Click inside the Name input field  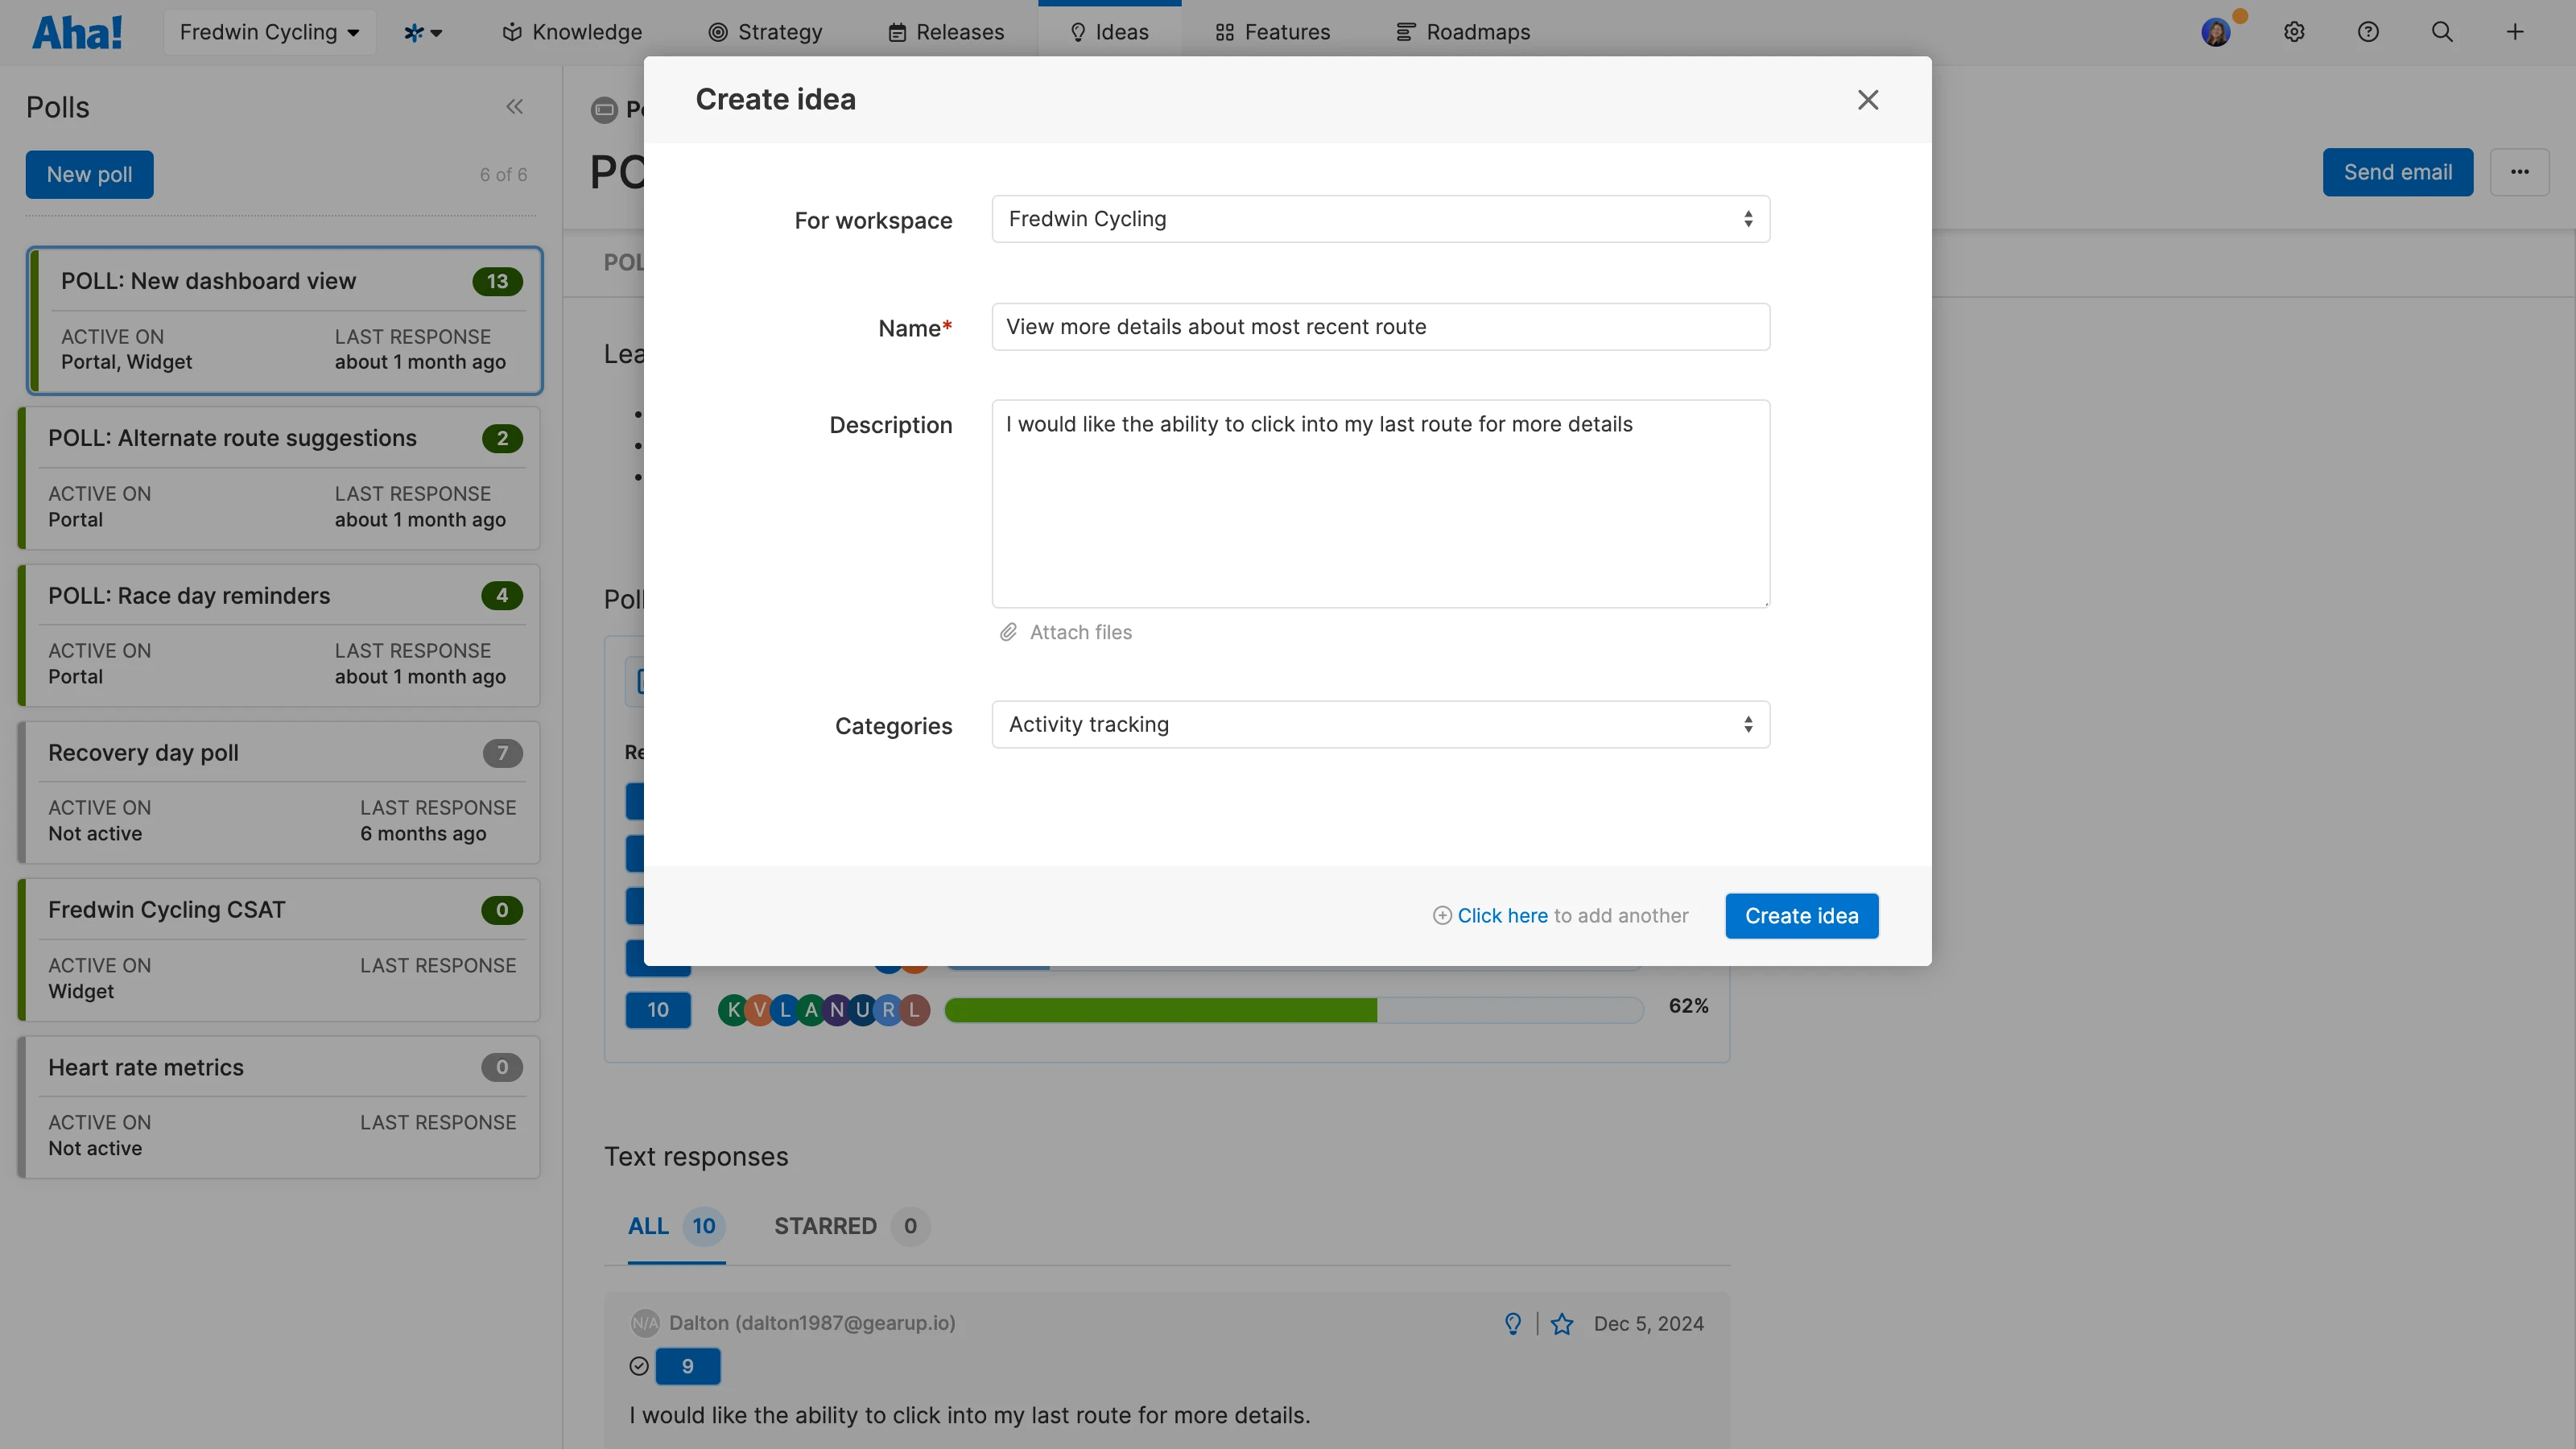[1380, 326]
